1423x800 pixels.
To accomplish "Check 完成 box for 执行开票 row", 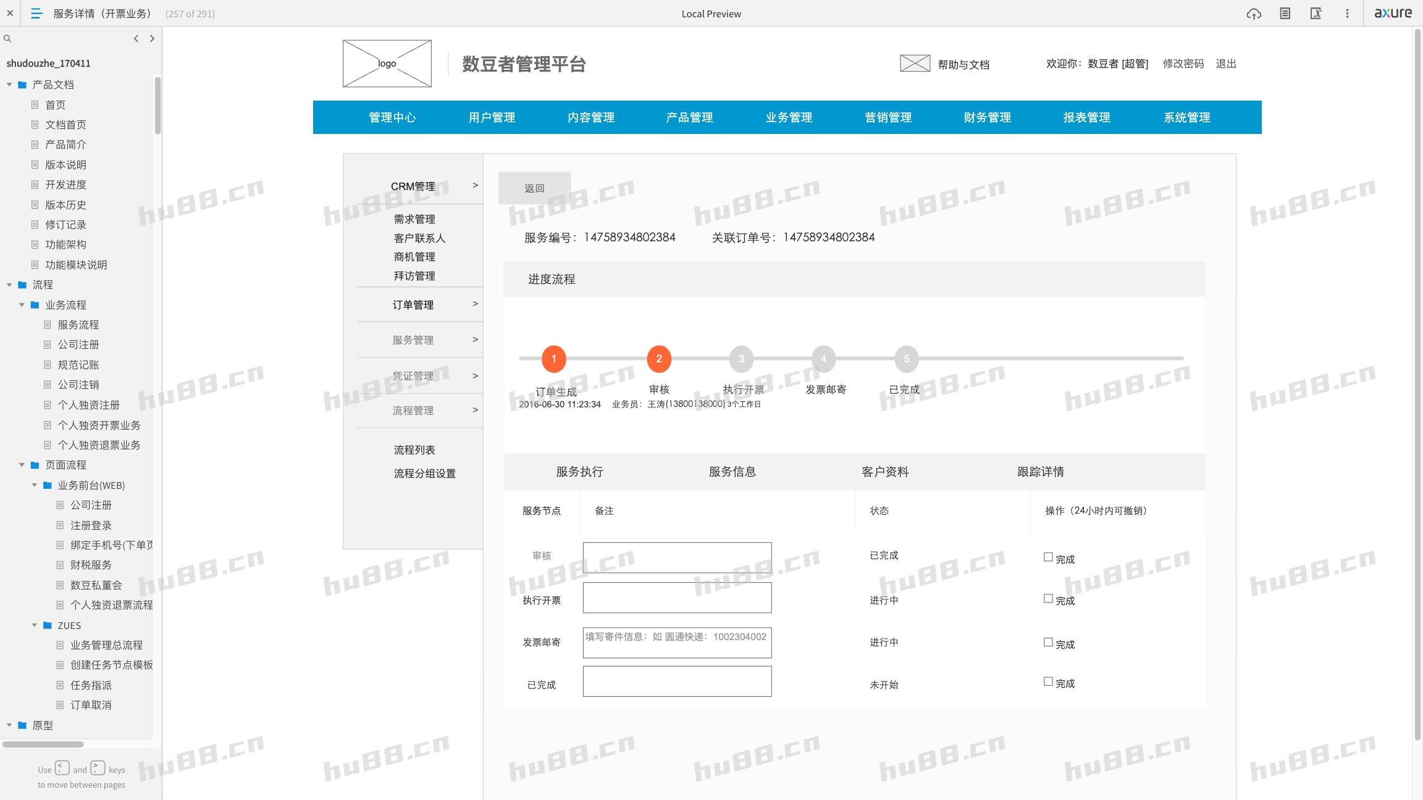I will [1048, 599].
